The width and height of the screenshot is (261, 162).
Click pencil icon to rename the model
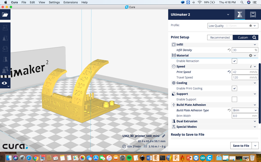[x=164, y=136]
